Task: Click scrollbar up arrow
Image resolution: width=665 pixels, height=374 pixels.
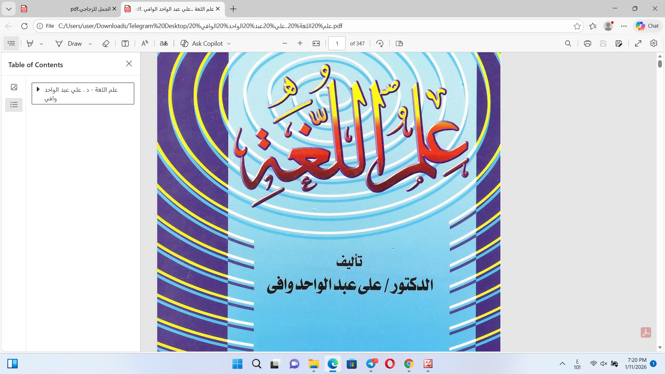Action: tap(660, 56)
